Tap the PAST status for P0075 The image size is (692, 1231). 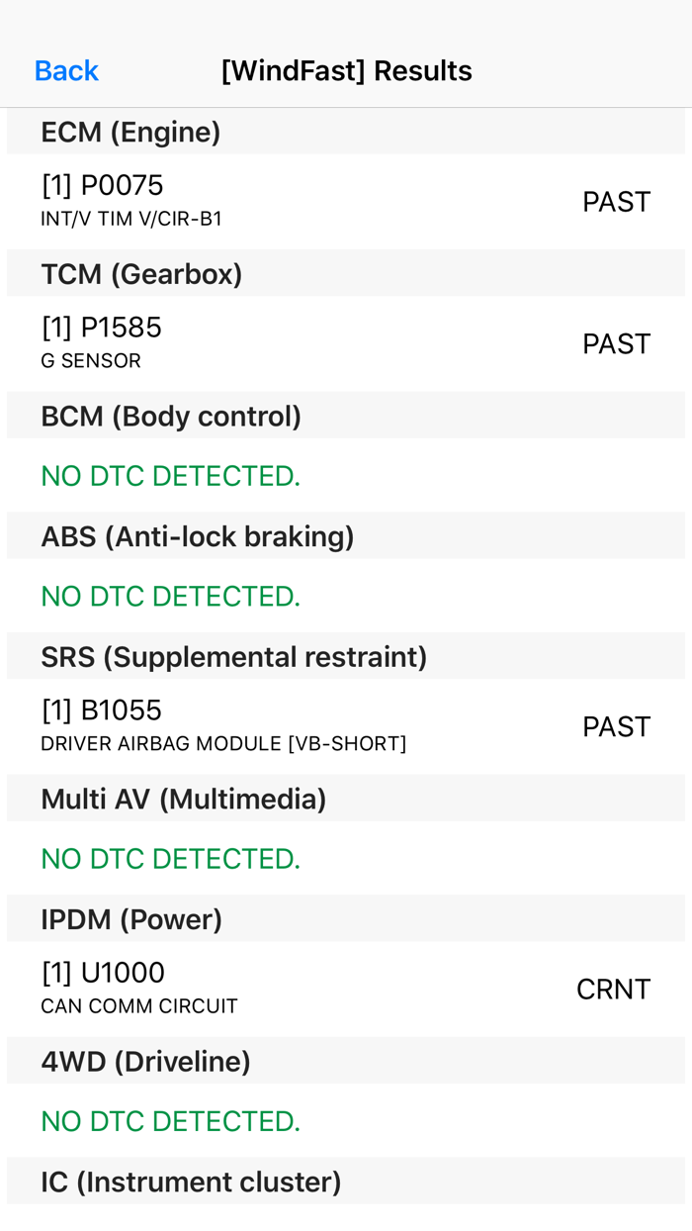point(616,202)
